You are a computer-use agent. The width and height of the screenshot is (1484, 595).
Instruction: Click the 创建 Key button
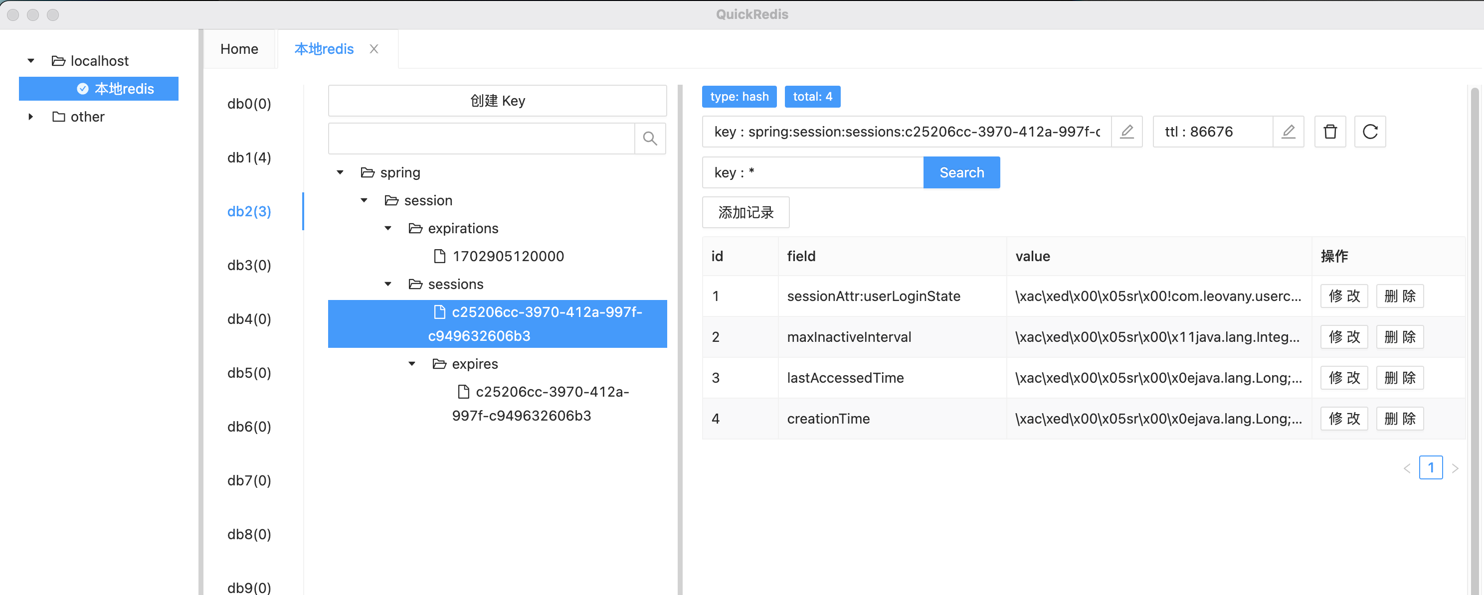497,101
